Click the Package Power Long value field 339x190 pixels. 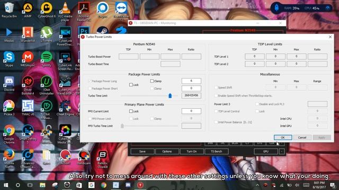click(x=191, y=81)
